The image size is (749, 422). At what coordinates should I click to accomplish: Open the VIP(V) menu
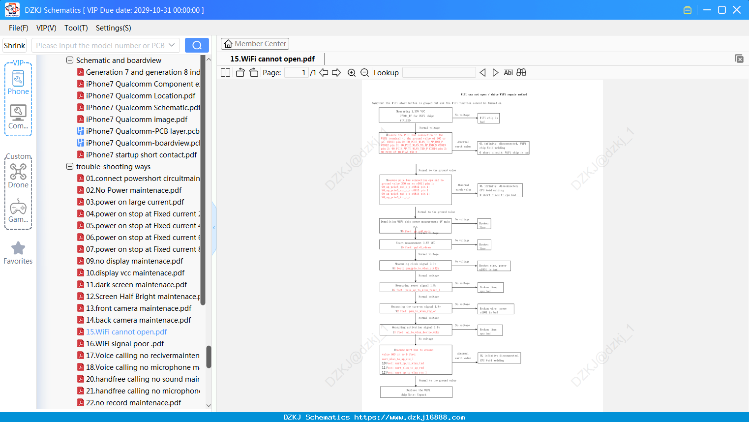(46, 28)
